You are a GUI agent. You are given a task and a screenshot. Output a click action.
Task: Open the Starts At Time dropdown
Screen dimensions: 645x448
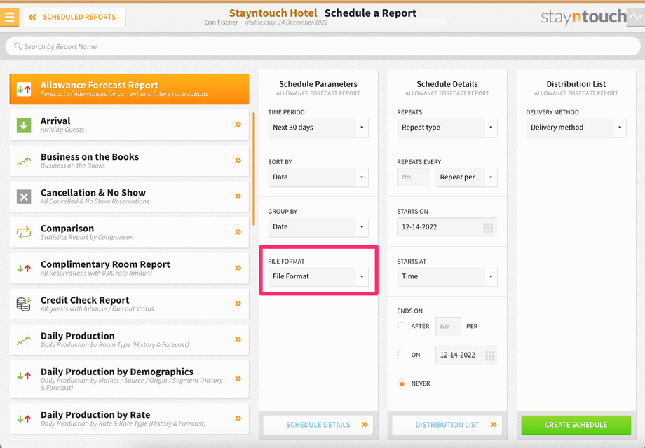447,276
